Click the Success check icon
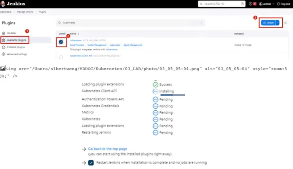 [x=156, y=85]
